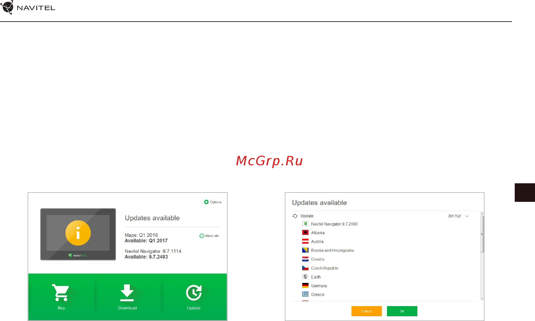The width and height of the screenshot is (535, 321).
Task: Click the 'Germany' list entry text
Action: pos(319,286)
